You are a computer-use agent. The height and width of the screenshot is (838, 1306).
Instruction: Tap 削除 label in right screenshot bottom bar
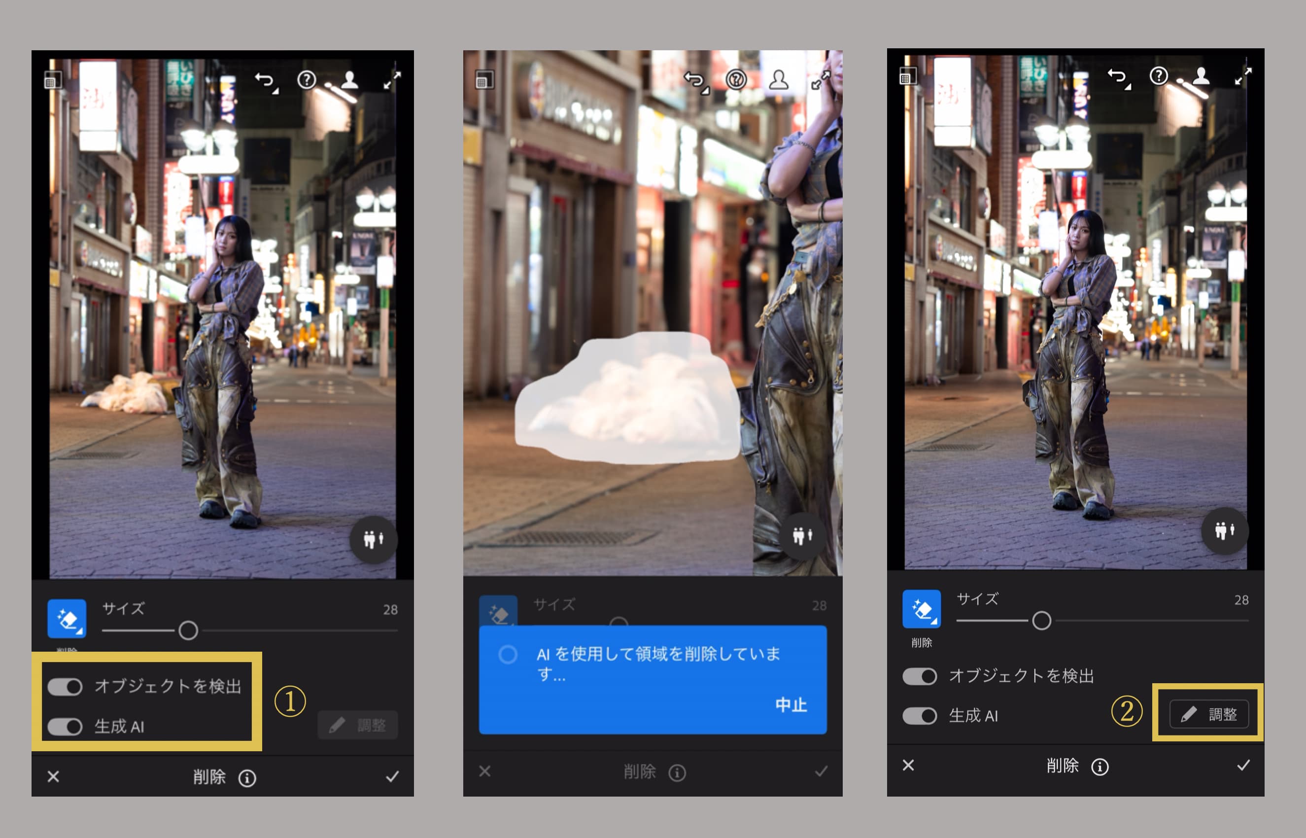tap(1062, 766)
